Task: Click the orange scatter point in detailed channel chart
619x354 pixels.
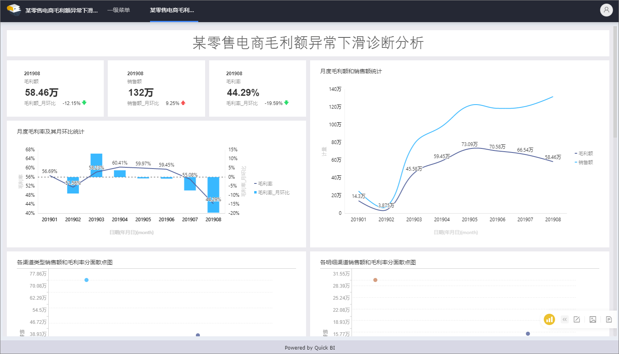Action: pyautogui.click(x=375, y=280)
